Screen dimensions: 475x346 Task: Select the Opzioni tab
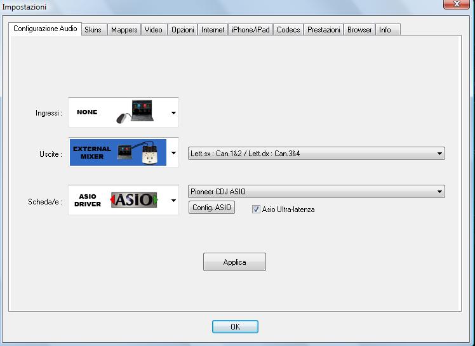(x=183, y=30)
